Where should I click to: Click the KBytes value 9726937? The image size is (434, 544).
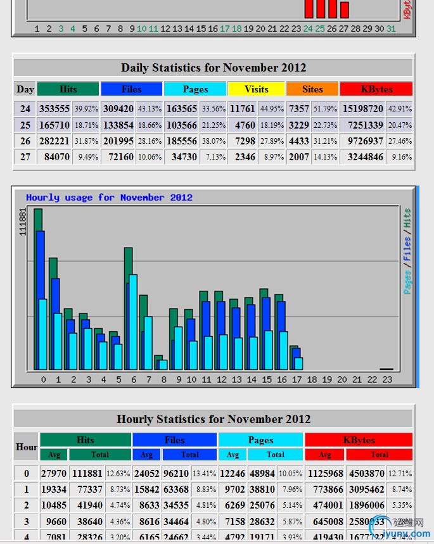pyautogui.click(x=366, y=141)
